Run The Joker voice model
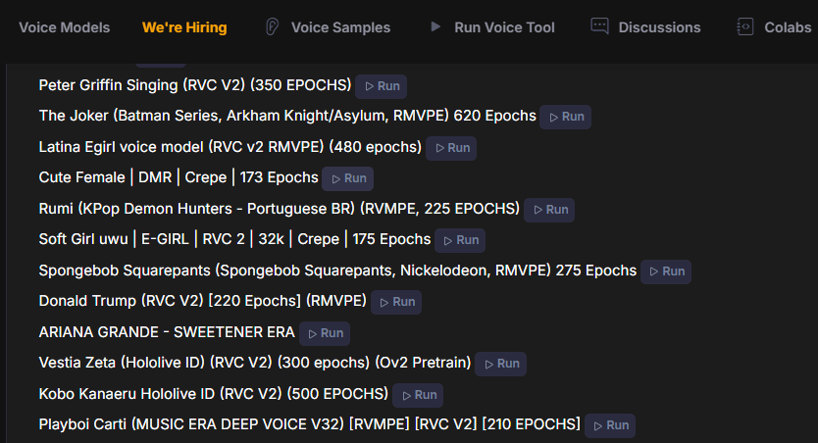This screenshot has width=818, height=443. click(x=566, y=117)
